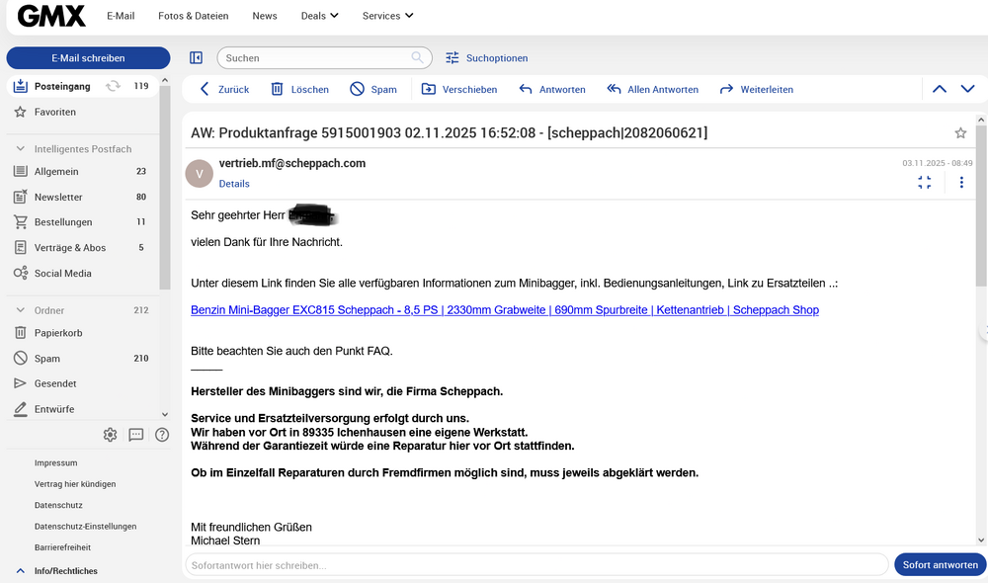This screenshot has height=583, width=988.
Task: Go to the next email arrow
Action: (x=967, y=89)
